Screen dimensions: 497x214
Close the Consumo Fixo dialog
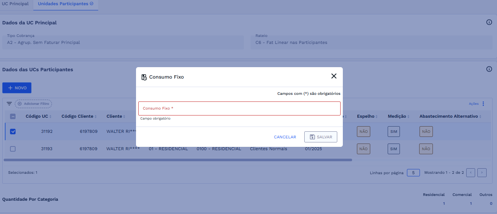[x=334, y=76]
